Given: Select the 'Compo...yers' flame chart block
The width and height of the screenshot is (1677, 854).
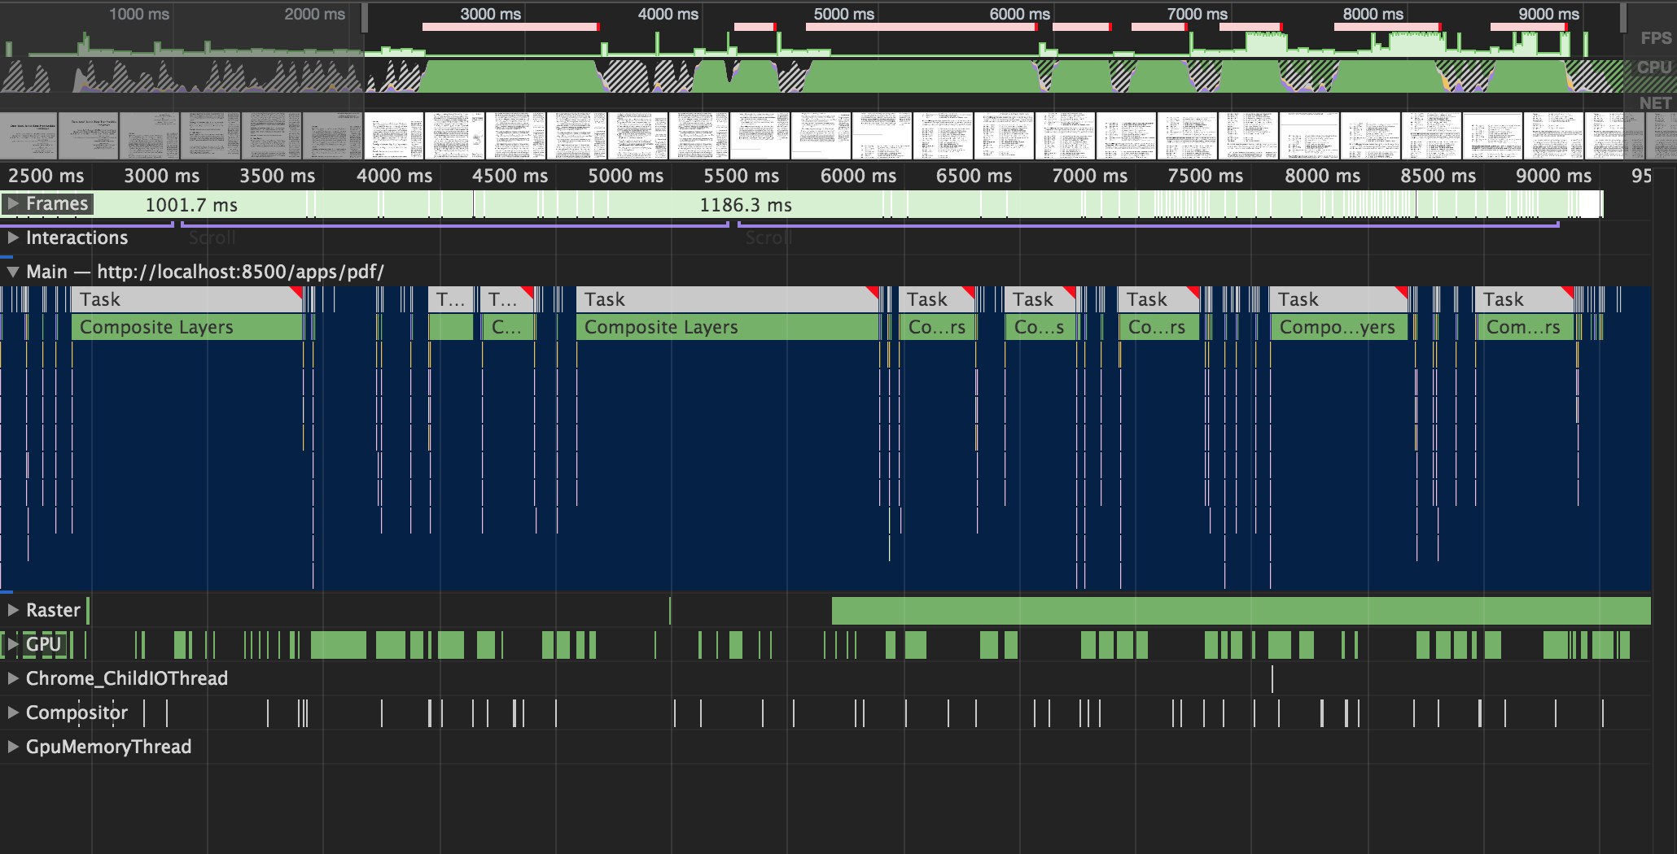Looking at the screenshot, I should click(x=1338, y=327).
